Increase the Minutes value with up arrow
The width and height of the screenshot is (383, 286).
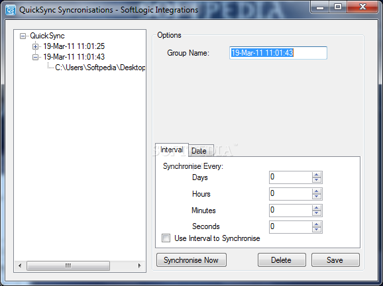[317, 208]
